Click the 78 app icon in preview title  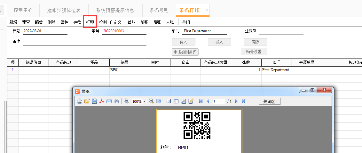click(x=78, y=92)
